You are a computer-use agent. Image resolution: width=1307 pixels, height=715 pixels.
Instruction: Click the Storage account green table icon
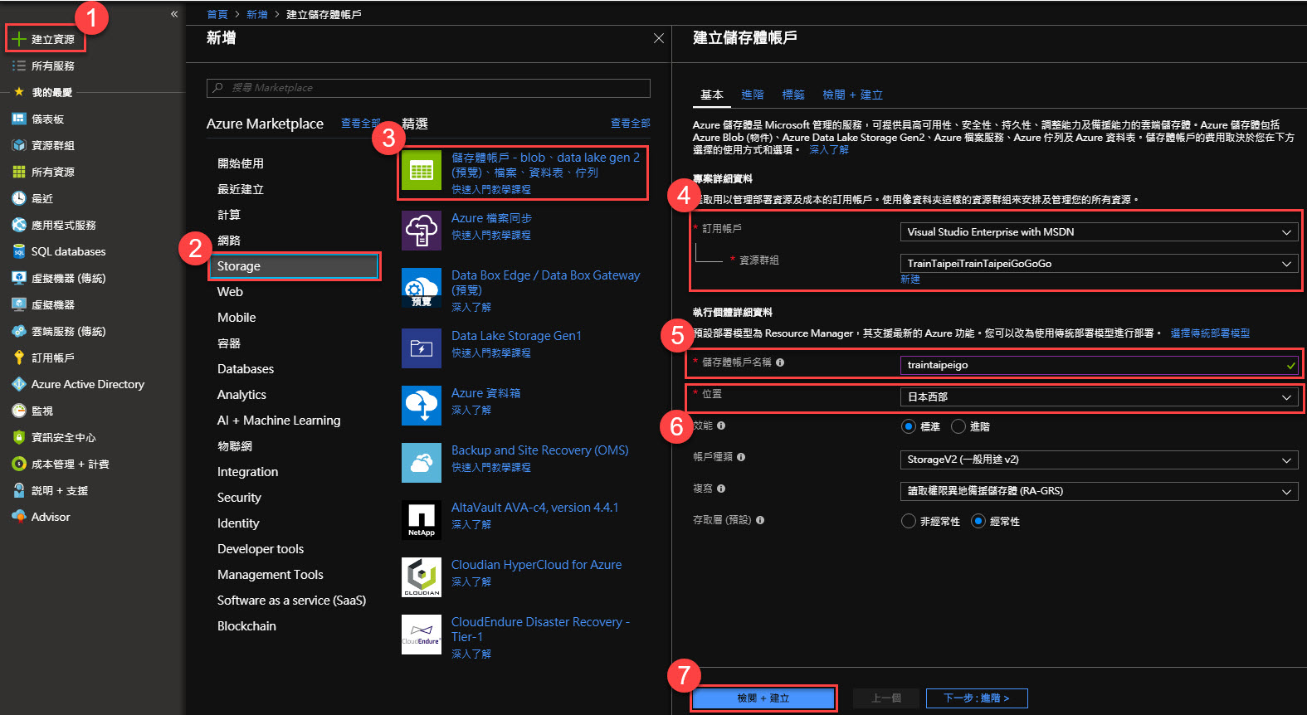point(422,171)
